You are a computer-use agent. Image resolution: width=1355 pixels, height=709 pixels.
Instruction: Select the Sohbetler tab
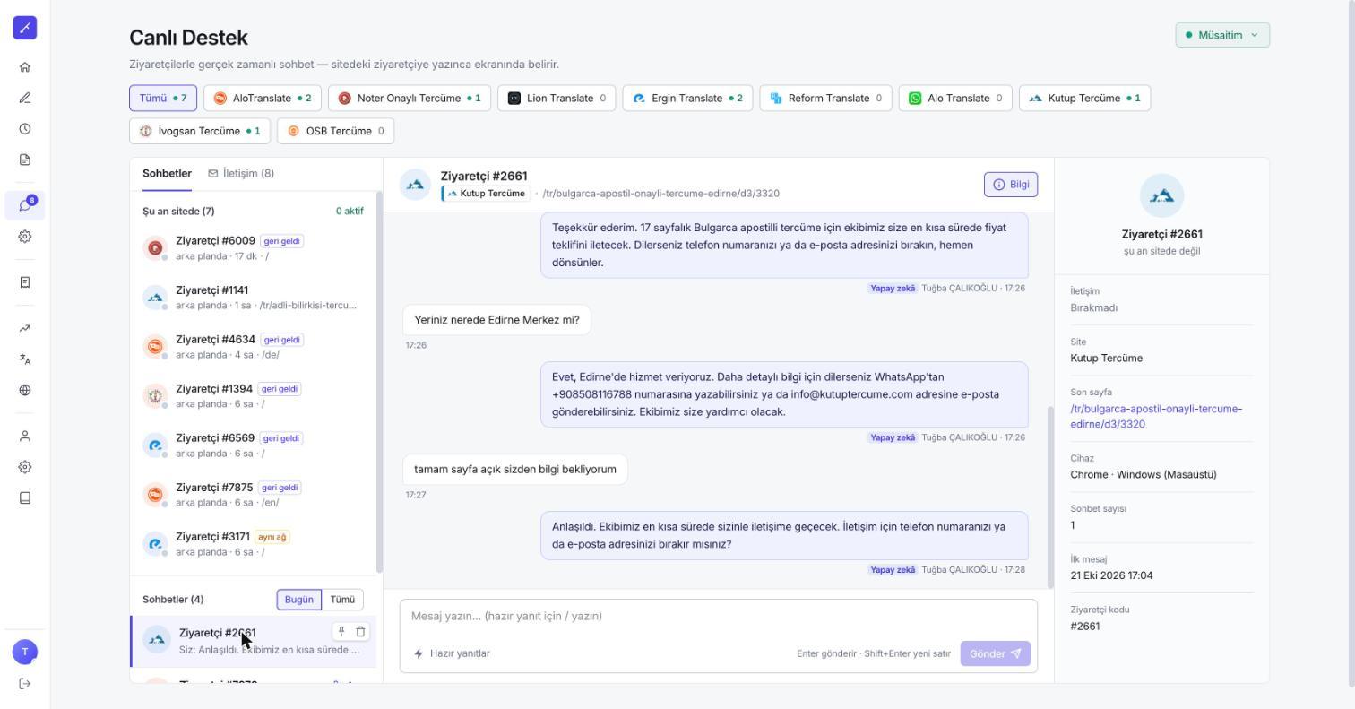click(x=167, y=173)
